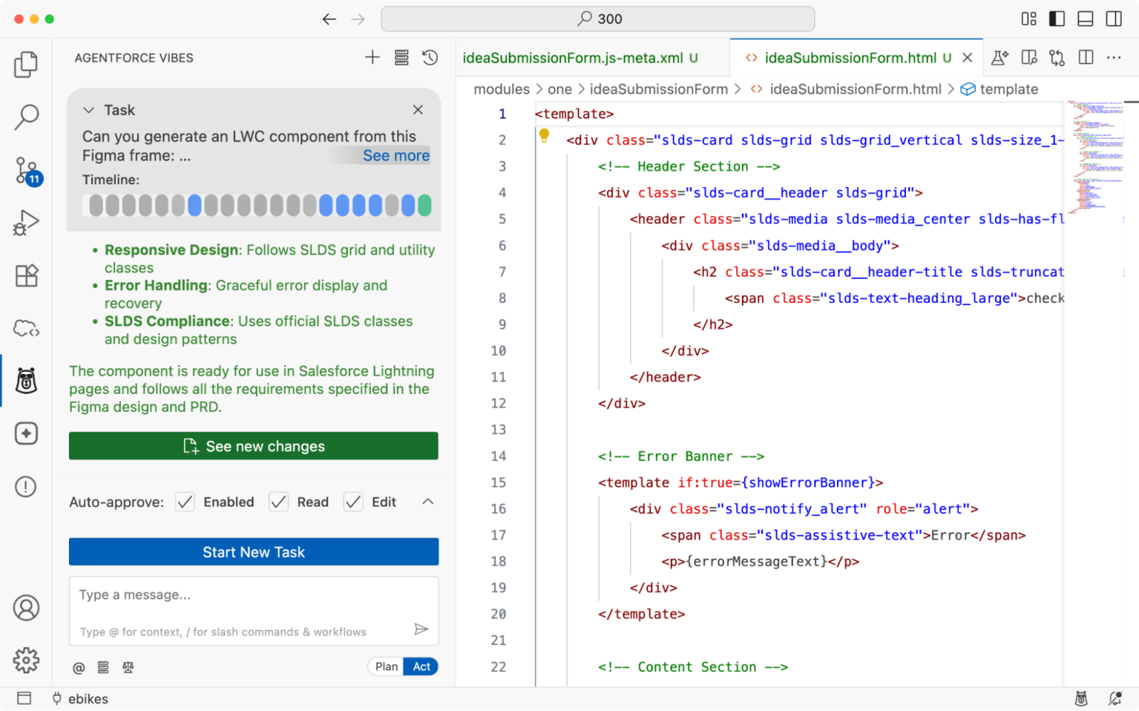Click the See new changes button
This screenshot has width=1139, height=711.
[x=254, y=446]
